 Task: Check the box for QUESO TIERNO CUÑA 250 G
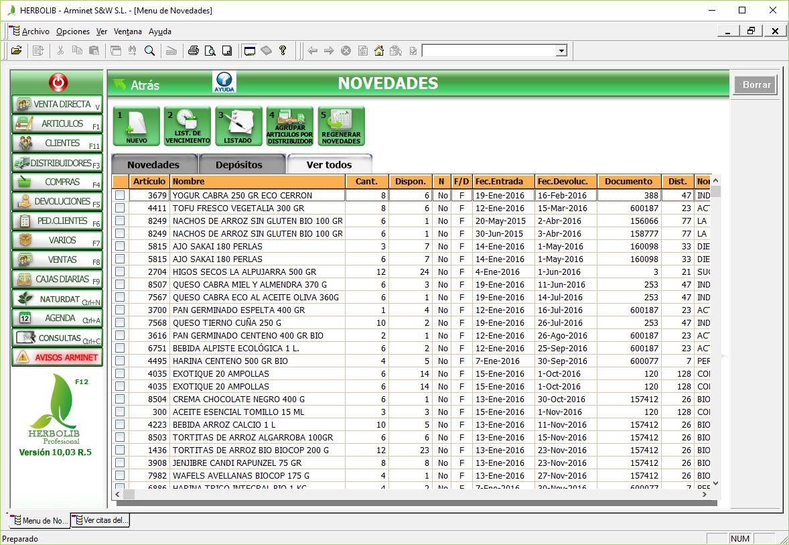point(120,322)
